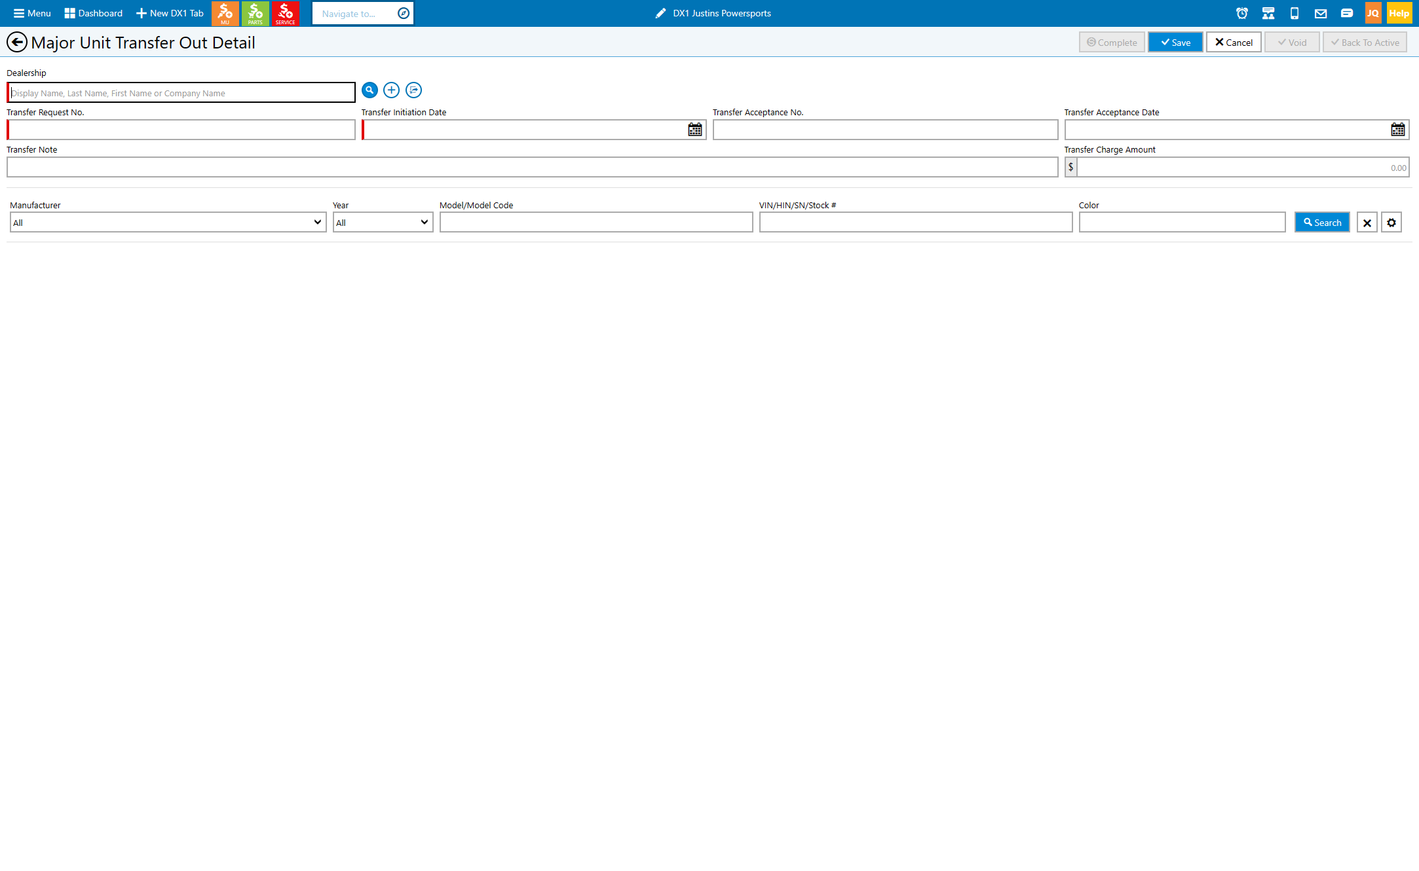Click the blue Search button
1419x871 pixels.
point(1322,223)
